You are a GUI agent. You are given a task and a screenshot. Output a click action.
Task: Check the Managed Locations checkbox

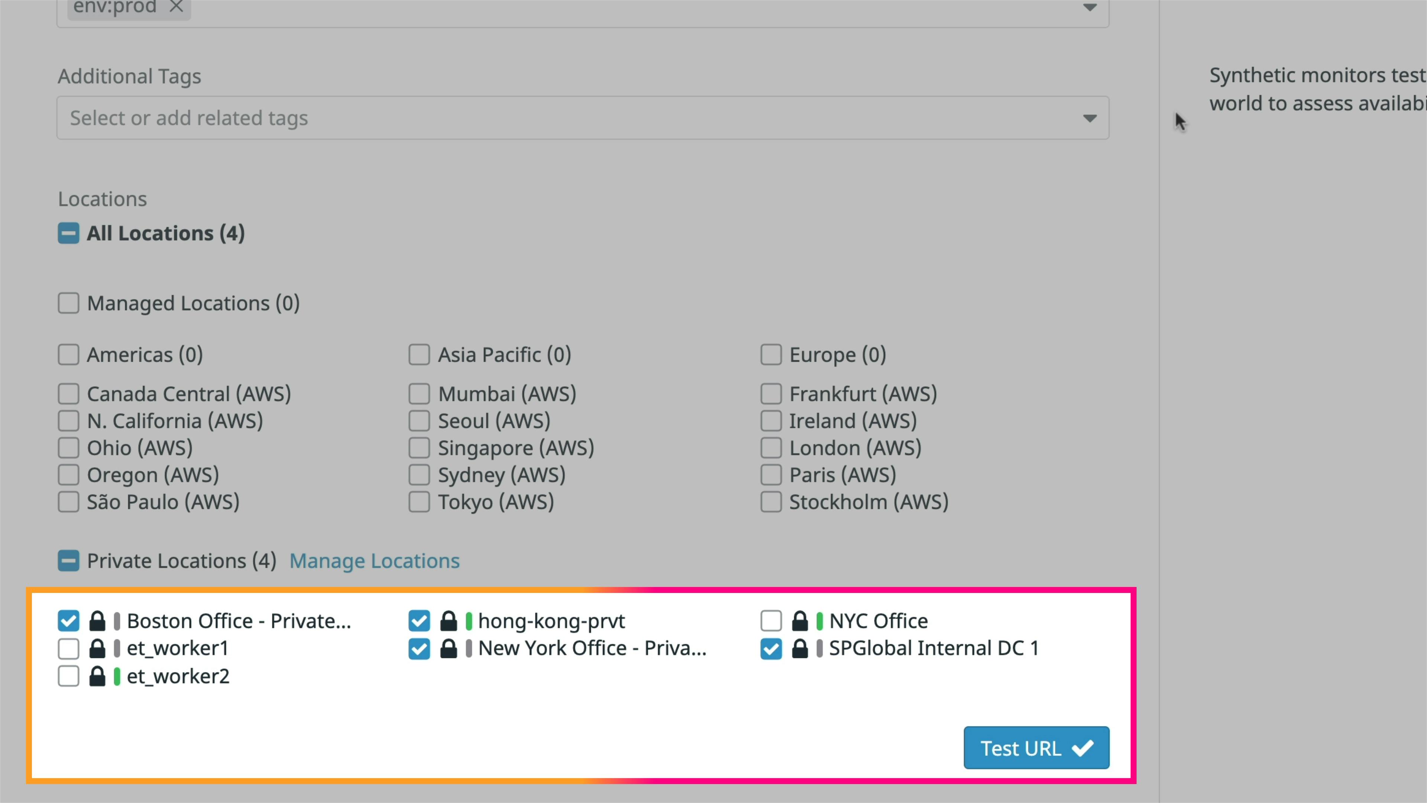[x=69, y=303]
